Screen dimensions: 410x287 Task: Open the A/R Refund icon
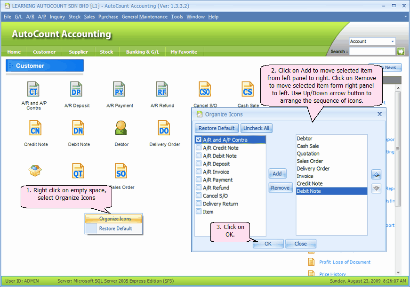click(x=162, y=89)
